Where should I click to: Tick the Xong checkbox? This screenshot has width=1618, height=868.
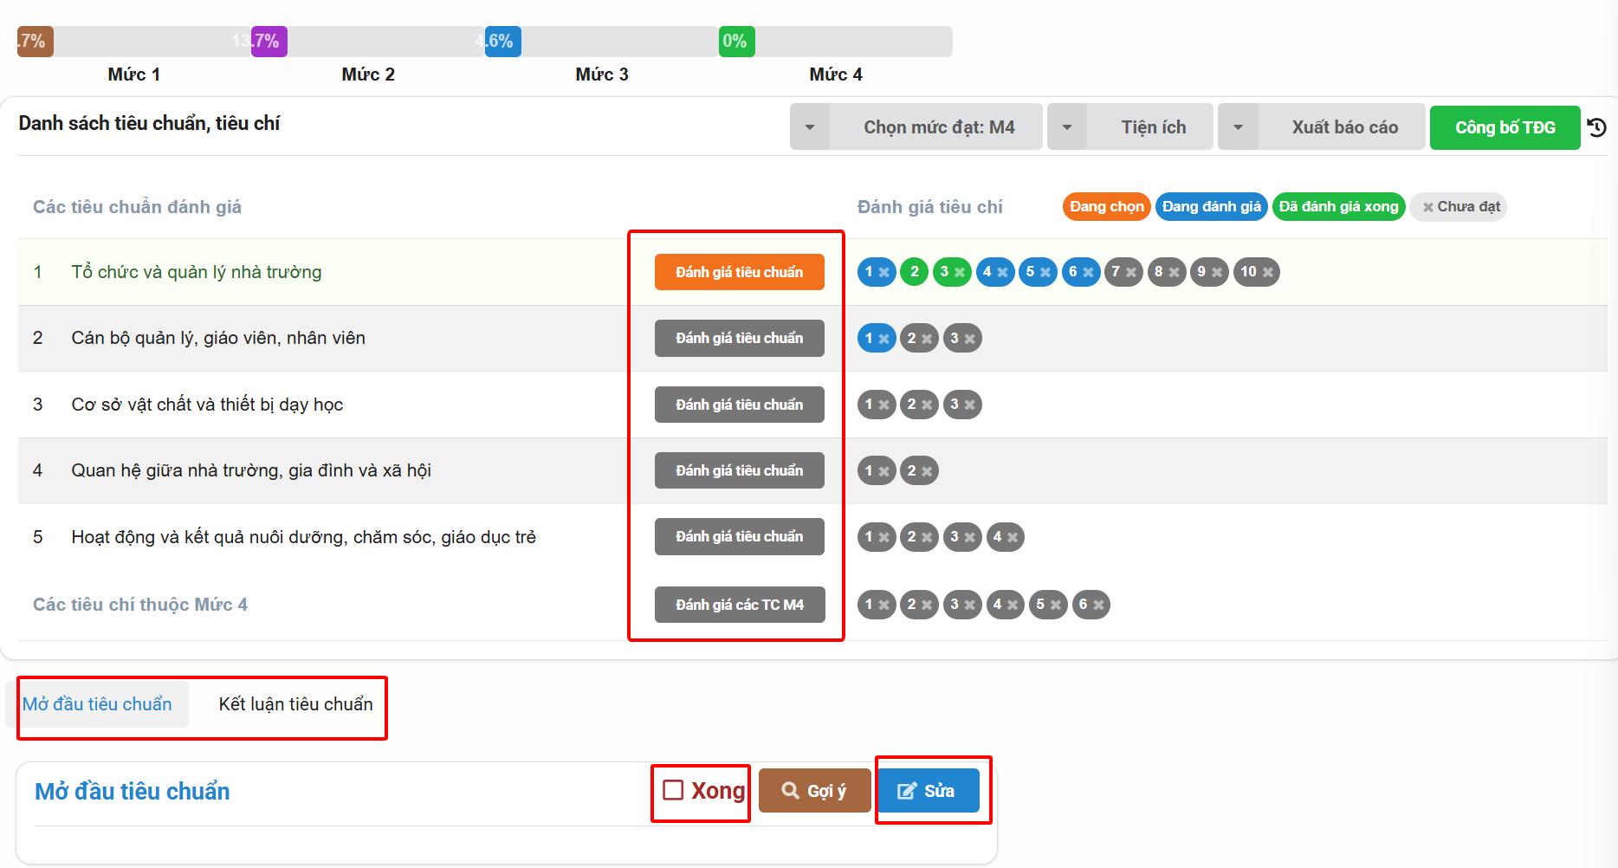[673, 790]
